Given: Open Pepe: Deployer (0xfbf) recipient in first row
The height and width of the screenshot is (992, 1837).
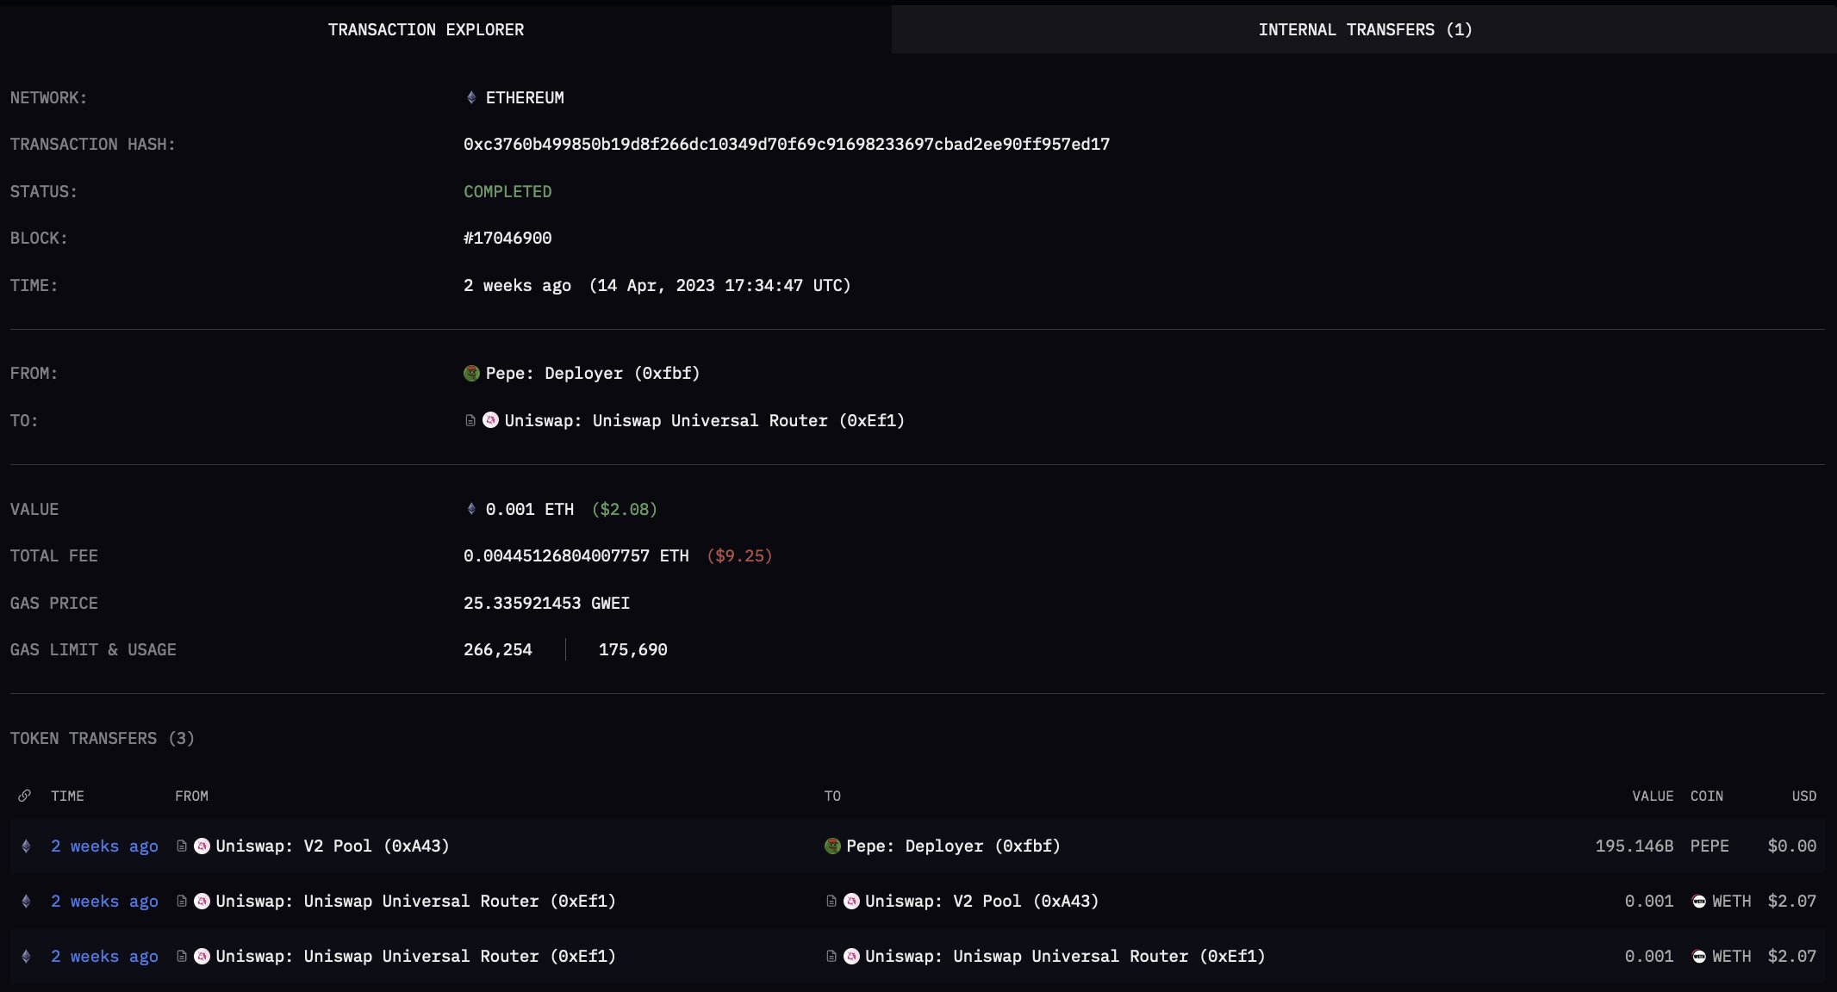Looking at the screenshot, I should coord(954,846).
